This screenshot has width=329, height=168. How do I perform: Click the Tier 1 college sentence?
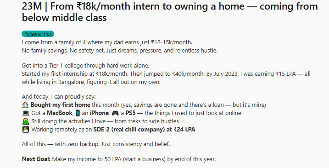click(x=86, y=66)
